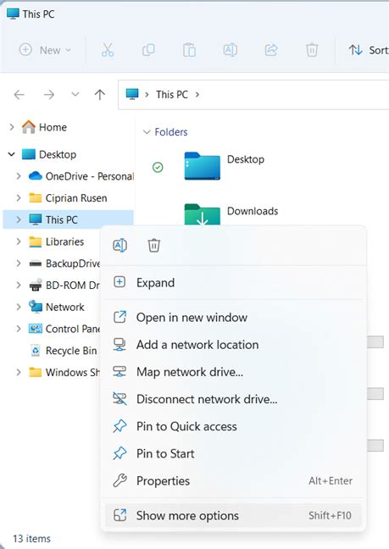Select OneDrive - Personal in the sidebar
This screenshot has width=389, height=549.
tap(81, 176)
